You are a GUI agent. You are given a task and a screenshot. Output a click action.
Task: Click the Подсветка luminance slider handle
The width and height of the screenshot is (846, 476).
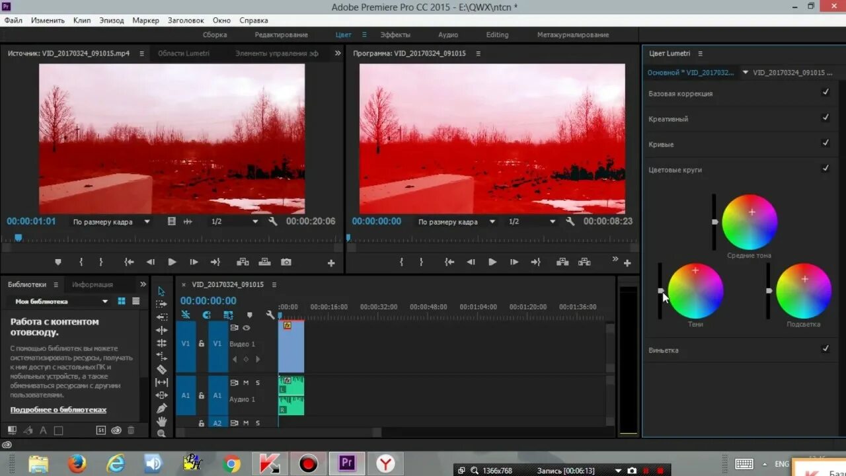769,291
